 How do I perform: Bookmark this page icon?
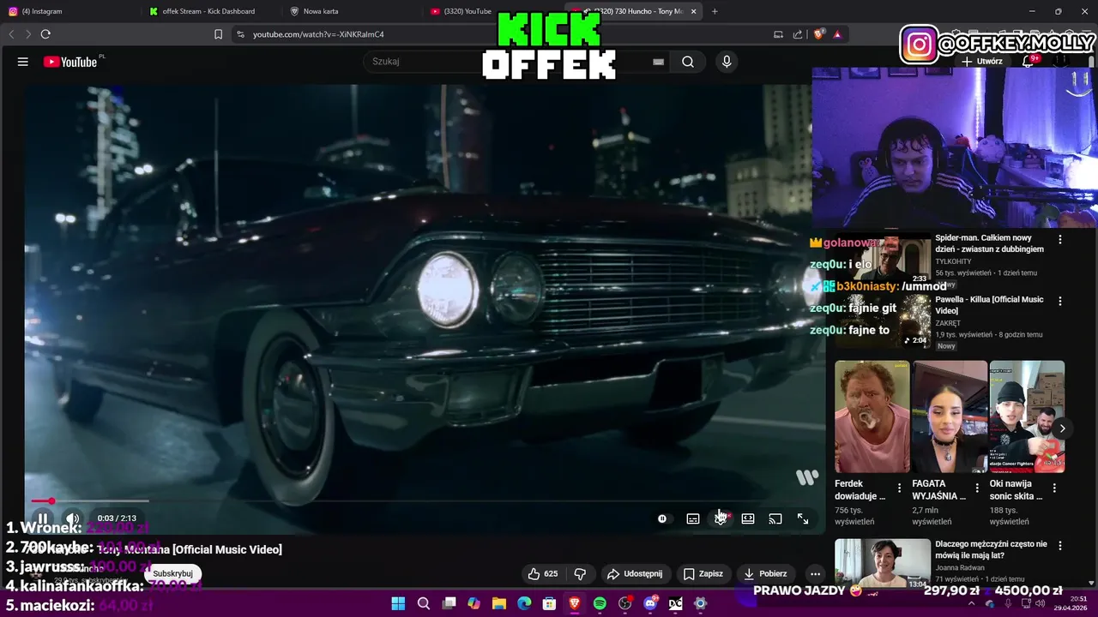click(218, 34)
